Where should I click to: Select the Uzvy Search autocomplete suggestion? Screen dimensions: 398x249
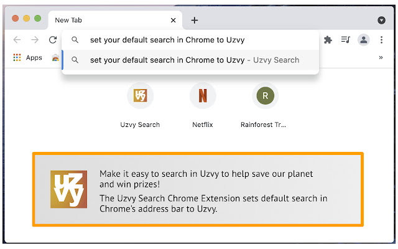194,60
